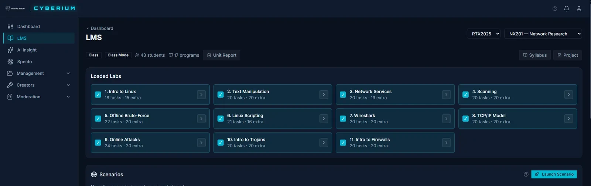Expand the Management menu chevron
This screenshot has width=591, height=186.
[x=68, y=73]
